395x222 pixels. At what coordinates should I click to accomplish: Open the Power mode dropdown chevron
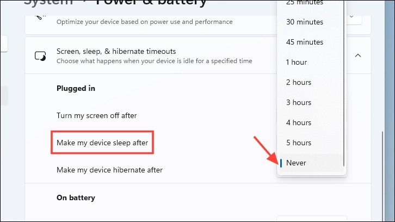tap(351, 17)
